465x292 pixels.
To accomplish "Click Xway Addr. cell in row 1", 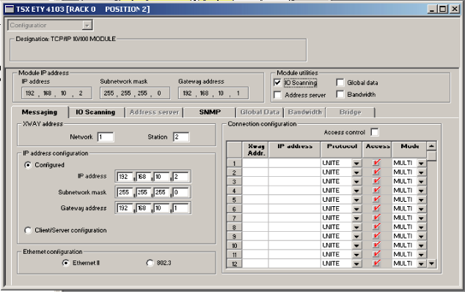I will (x=255, y=163).
